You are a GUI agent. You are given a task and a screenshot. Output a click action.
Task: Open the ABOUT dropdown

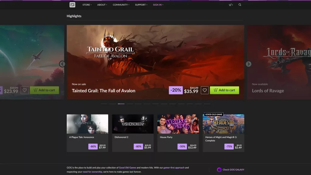pos(102,5)
